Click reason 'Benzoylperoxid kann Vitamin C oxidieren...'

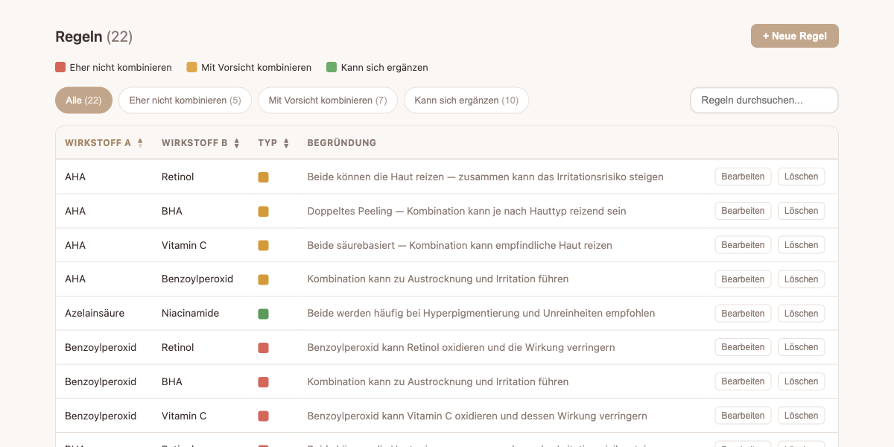pos(477,416)
